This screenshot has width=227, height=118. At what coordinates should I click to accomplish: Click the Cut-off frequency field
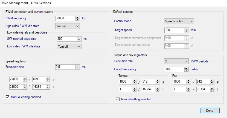tap(174, 69)
